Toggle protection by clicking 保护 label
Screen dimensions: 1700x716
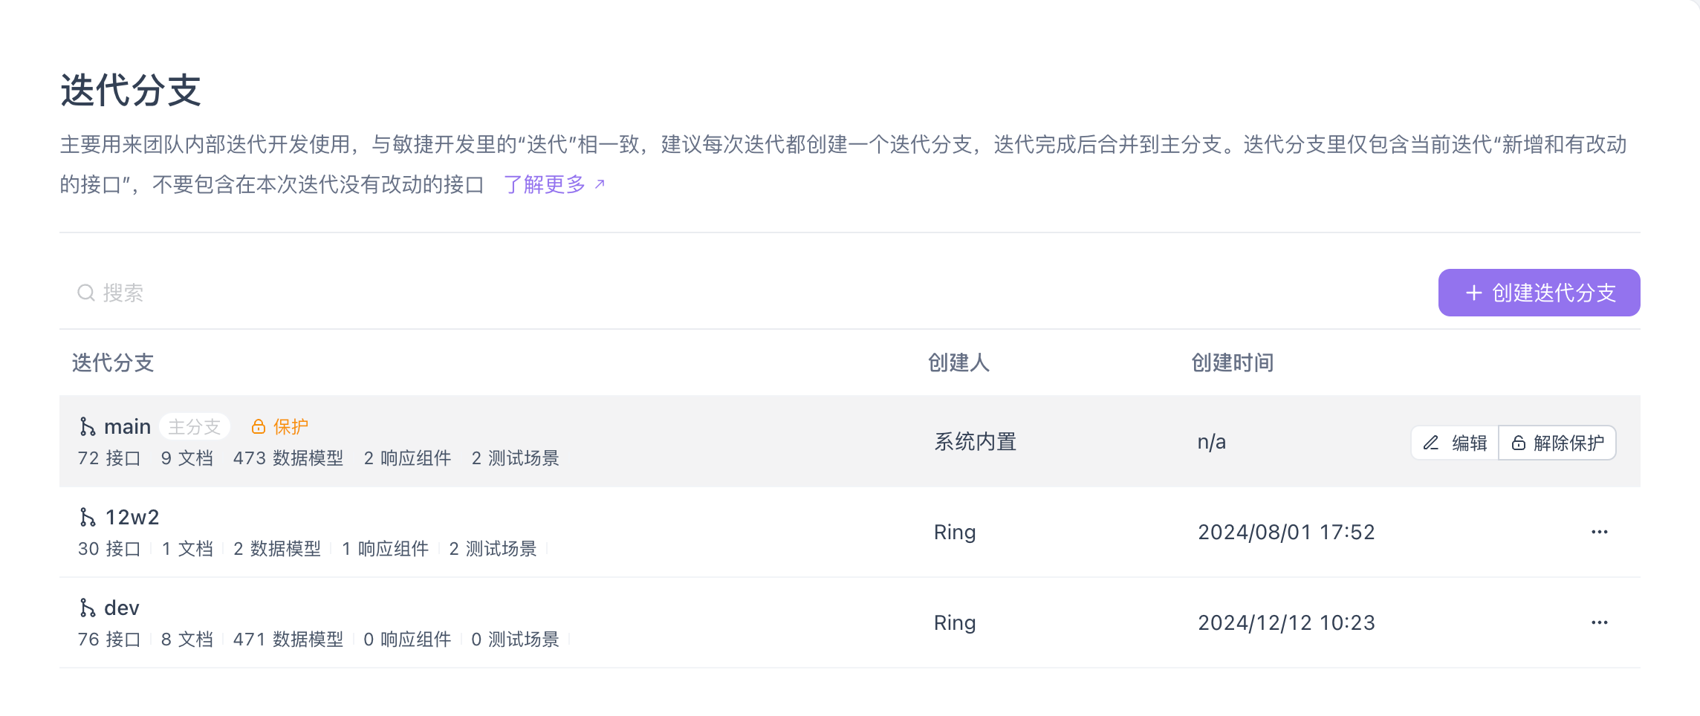point(292,426)
